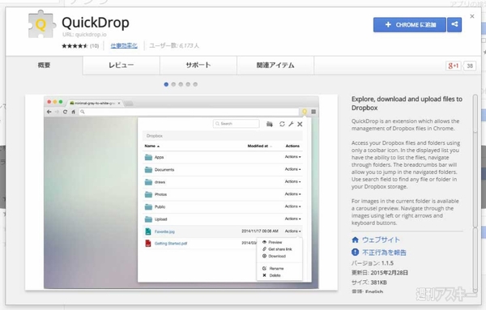This screenshot has height=310, width=486.
Task: Click the Chrome hamburger menu icon in preview
Action: pyautogui.click(x=313, y=112)
